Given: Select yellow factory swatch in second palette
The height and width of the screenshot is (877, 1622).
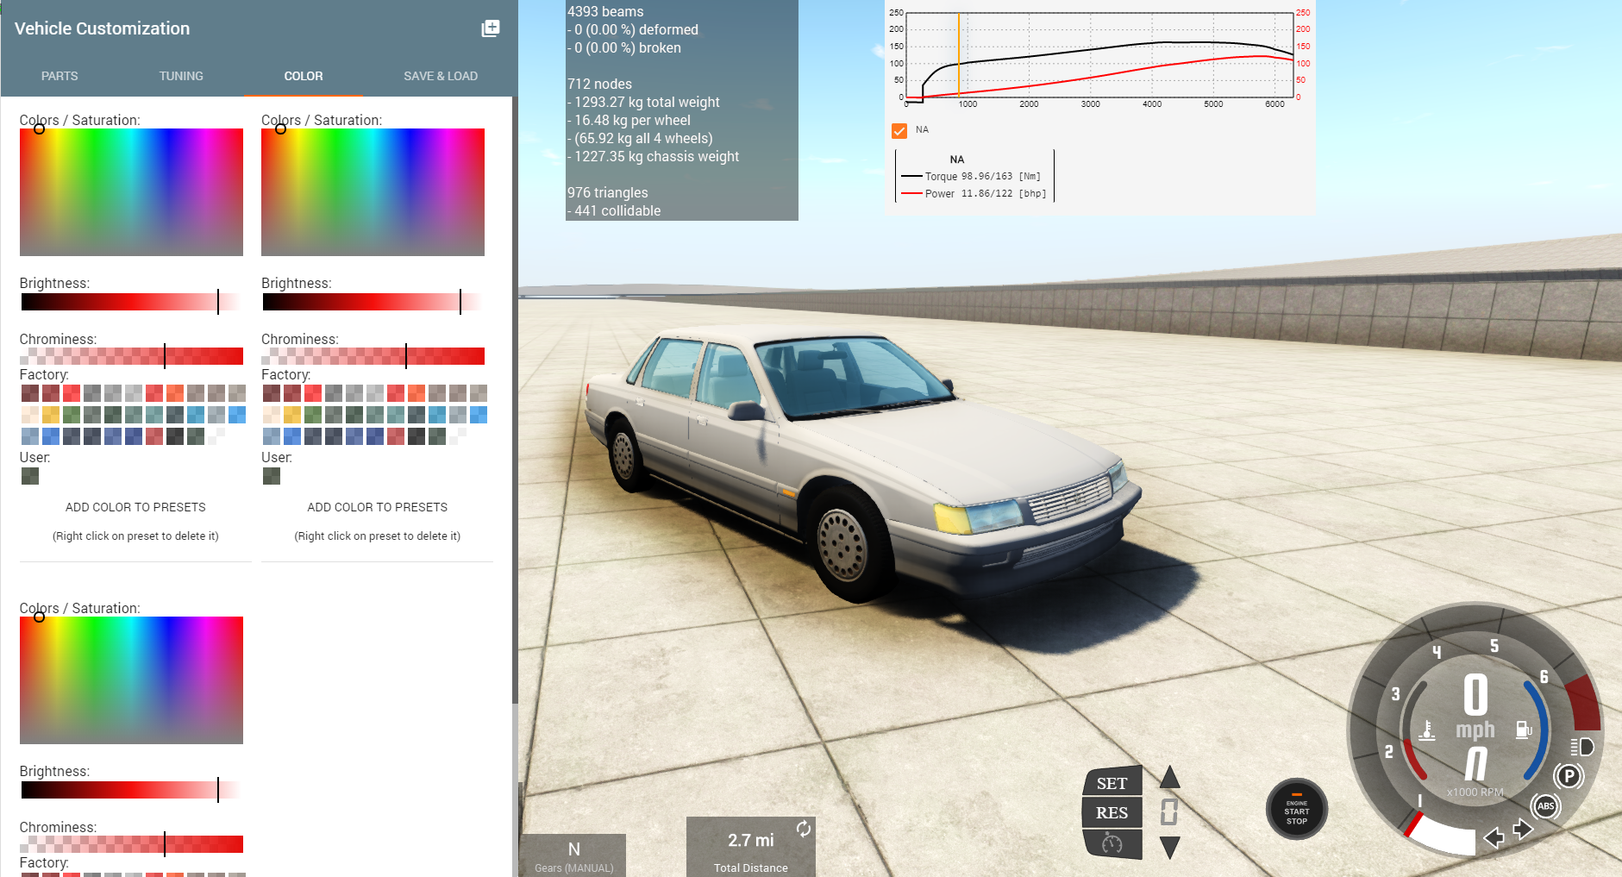Looking at the screenshot, I should click(x=292, y=415).
